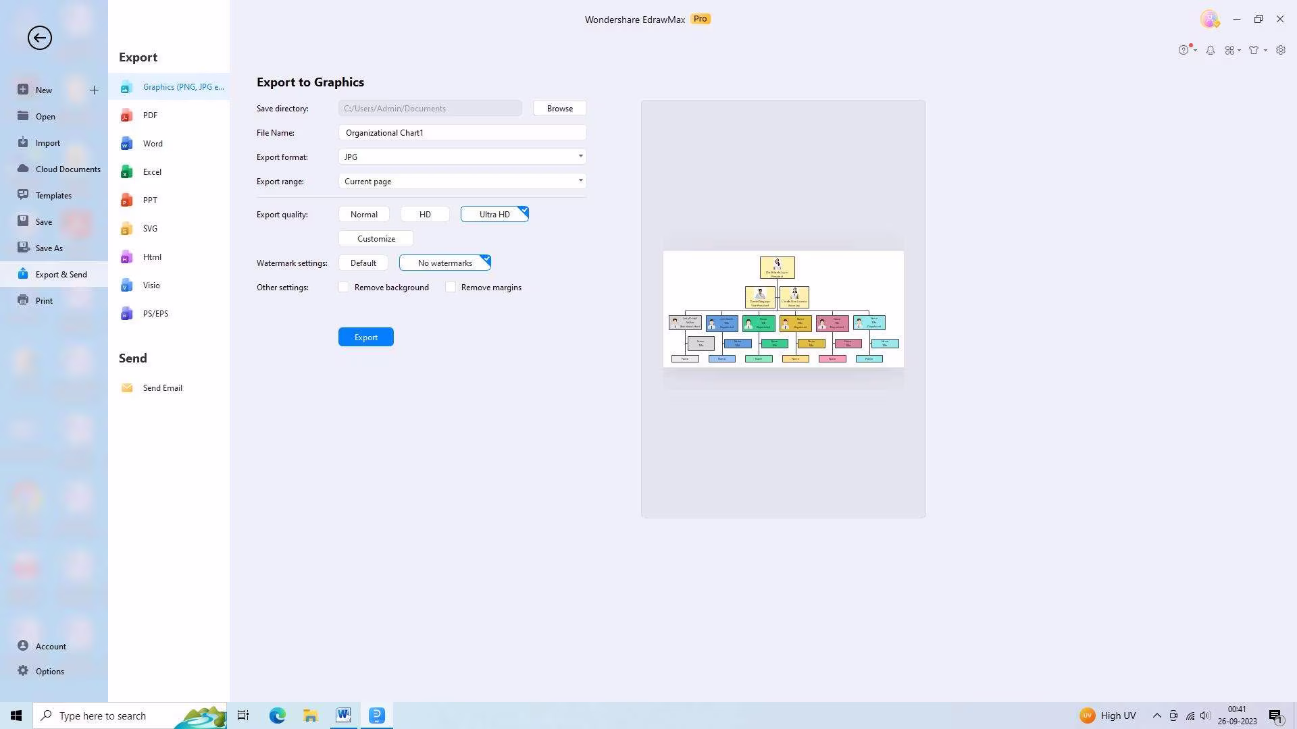Select HD export quality
This screenshot has height=729, width=1297.
(425, 215)
